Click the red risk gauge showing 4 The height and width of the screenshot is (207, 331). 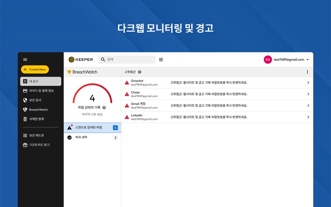[x=92, y=94]
